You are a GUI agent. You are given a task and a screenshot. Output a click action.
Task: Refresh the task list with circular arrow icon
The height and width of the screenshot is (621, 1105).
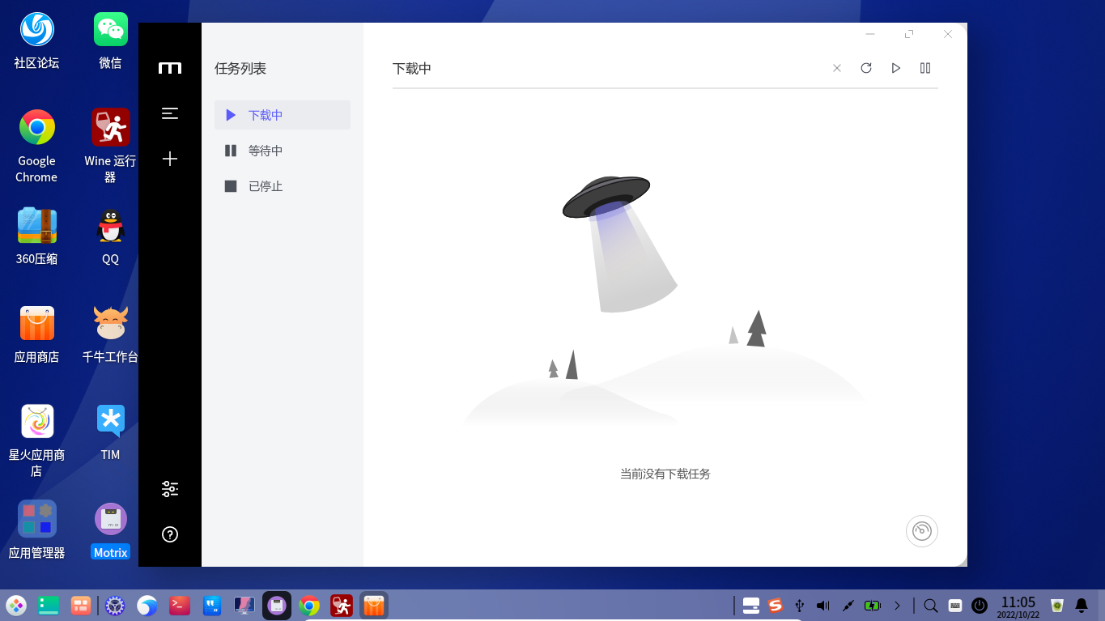pos(866,68)
